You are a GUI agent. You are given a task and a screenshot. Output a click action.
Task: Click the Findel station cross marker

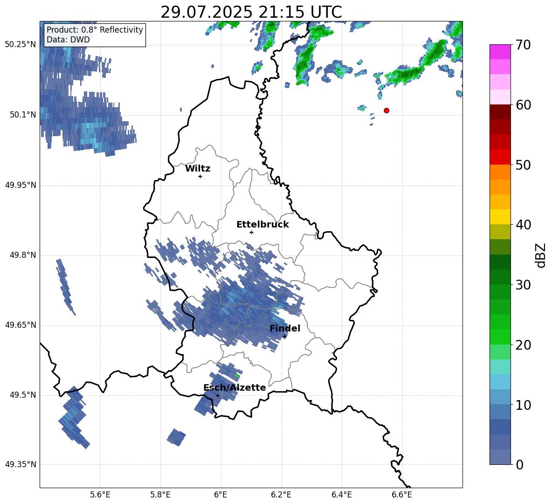tap(284, 337)
